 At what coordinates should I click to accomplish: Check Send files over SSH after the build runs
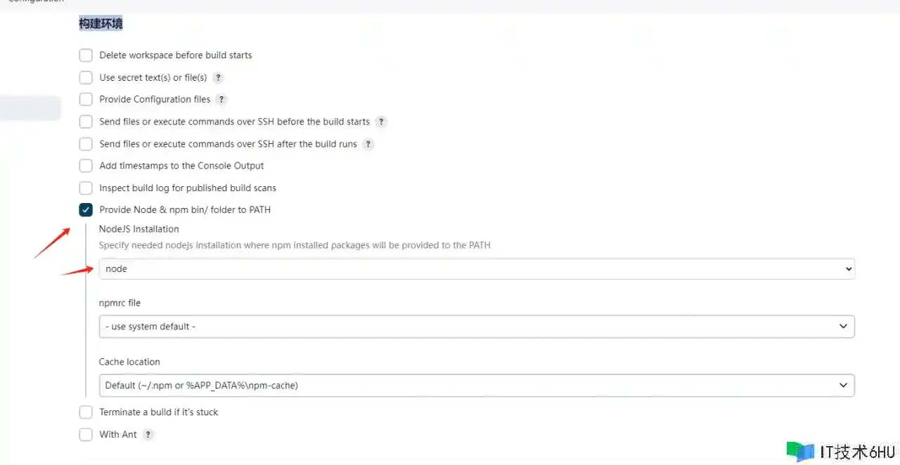[86, 144]
